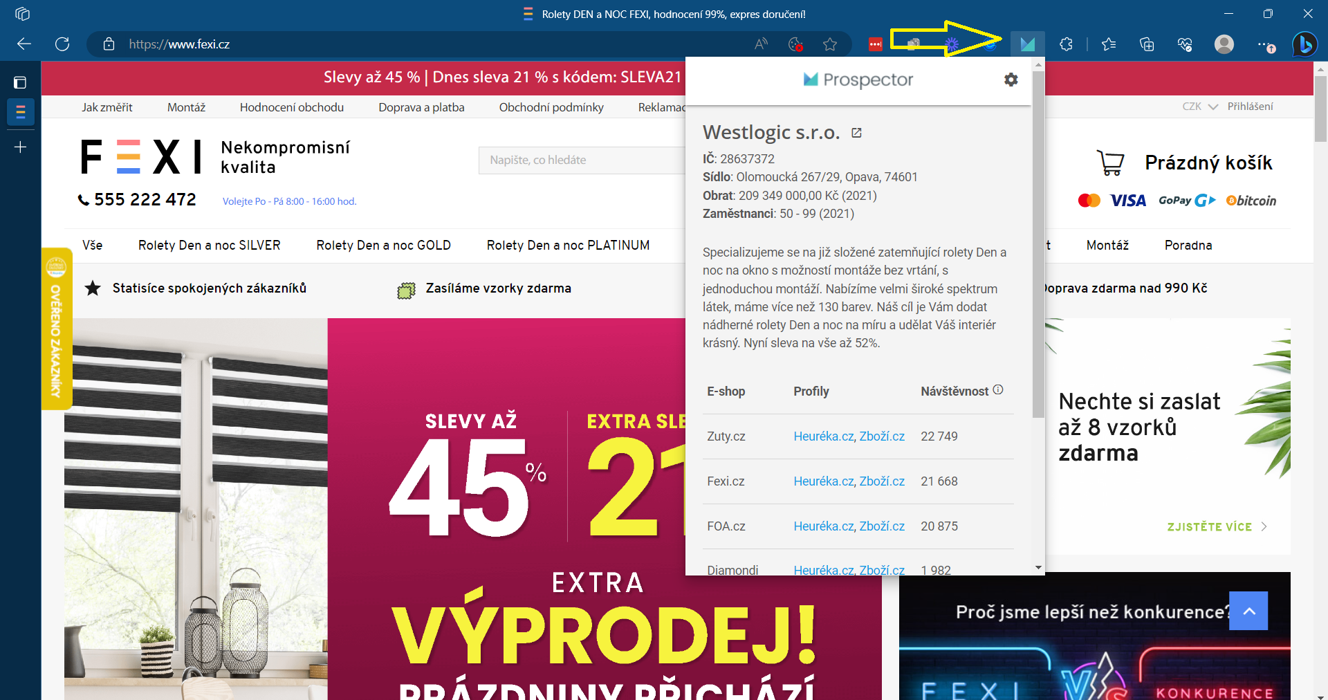Open Montáž in the category bar
Screen dimensions: 1328x700
click(x=1107, y=245)
